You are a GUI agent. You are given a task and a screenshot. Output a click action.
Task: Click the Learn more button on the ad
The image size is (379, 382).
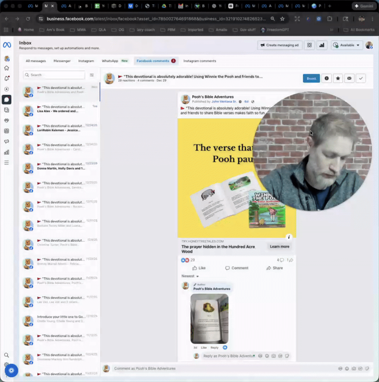click(x=279, y=247)
